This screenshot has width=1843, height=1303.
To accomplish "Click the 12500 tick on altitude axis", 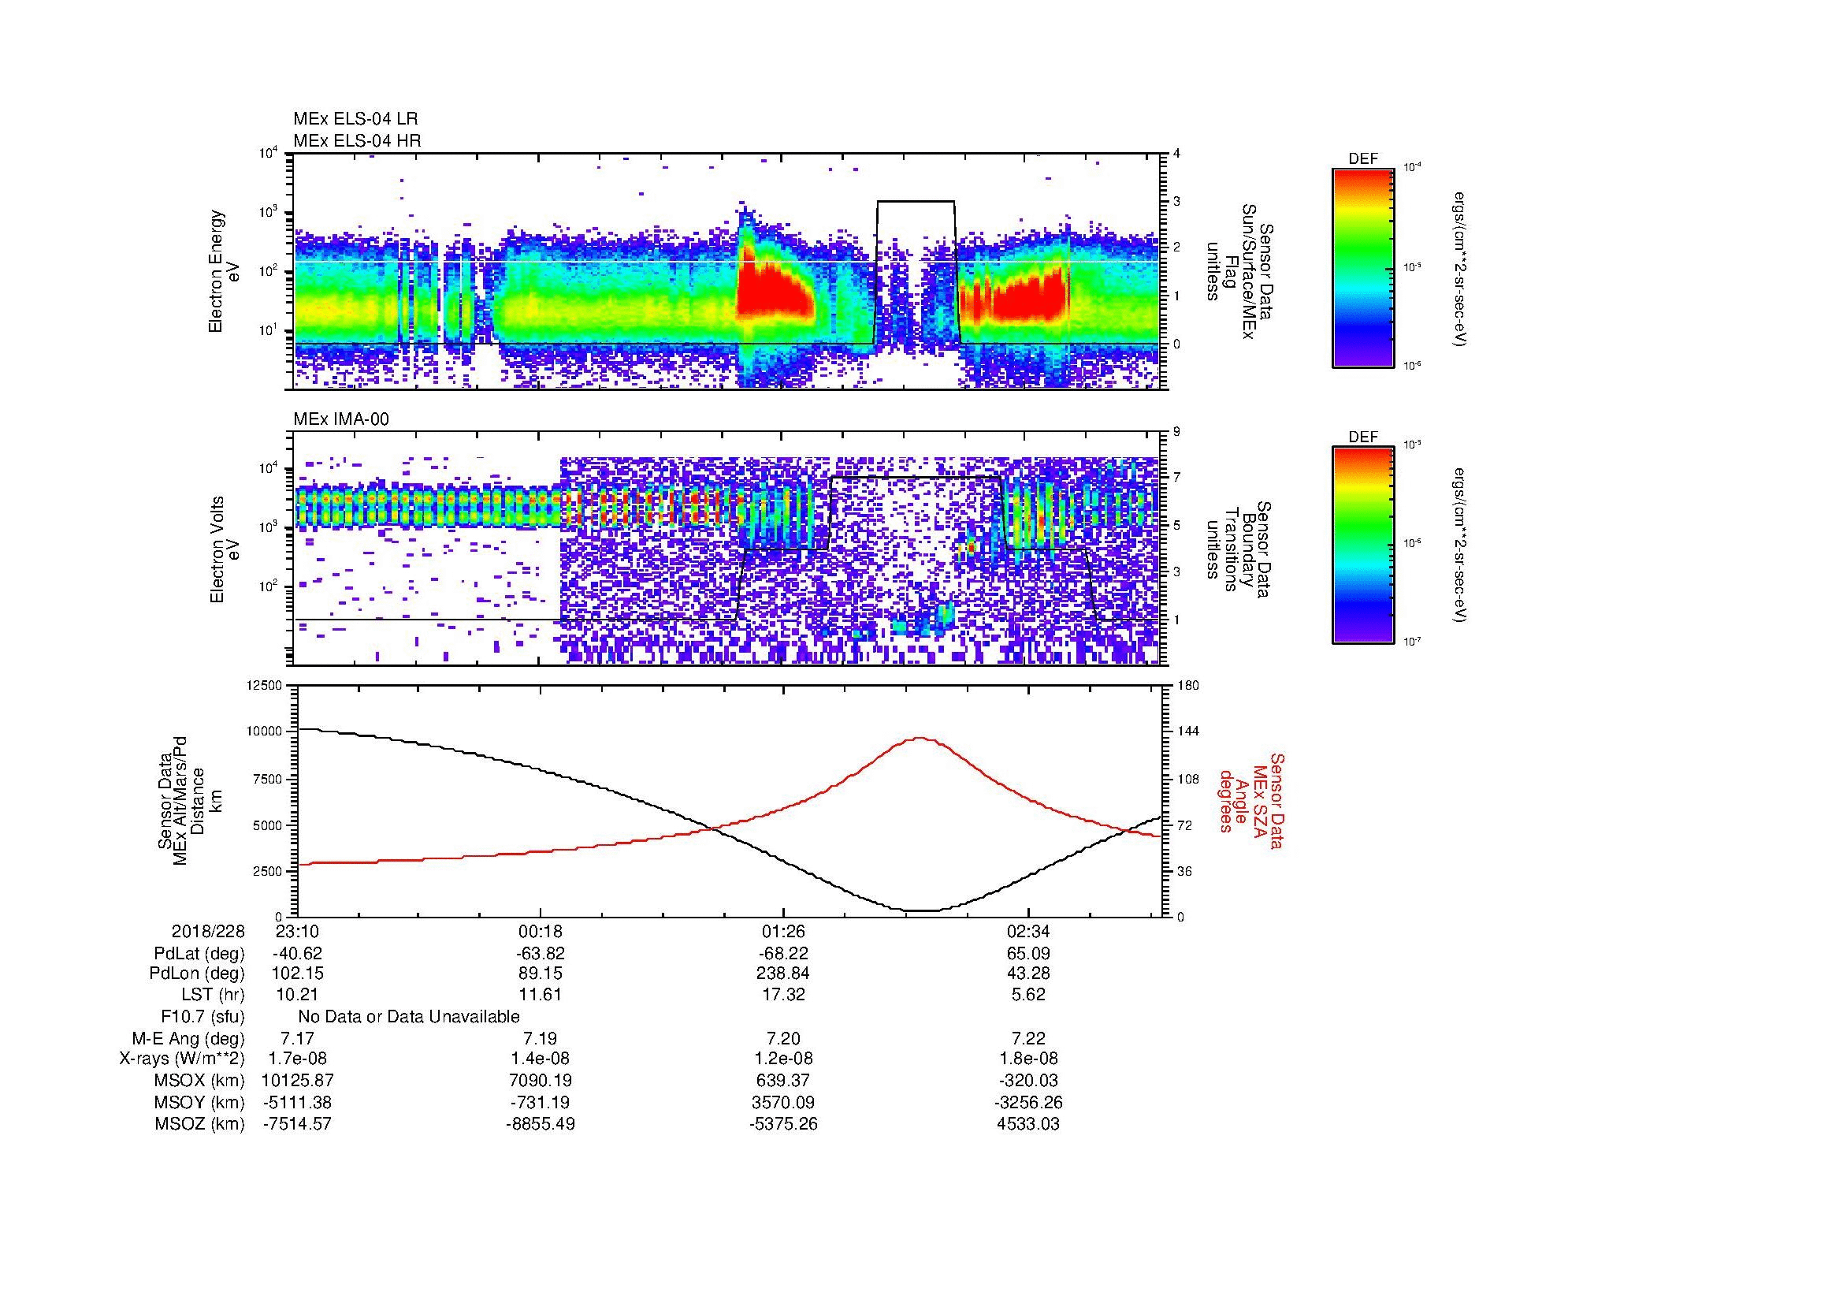I will click(264, 686).
